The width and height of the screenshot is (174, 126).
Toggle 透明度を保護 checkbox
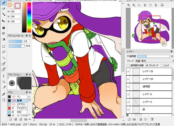128,65
